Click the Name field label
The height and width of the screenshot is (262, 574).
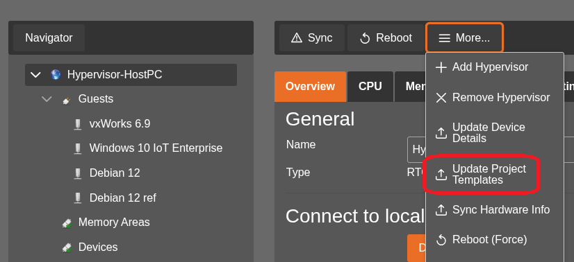click(x=301, y=144)
